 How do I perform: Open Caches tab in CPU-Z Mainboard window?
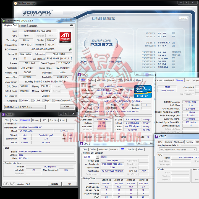(x=15, y=120)
